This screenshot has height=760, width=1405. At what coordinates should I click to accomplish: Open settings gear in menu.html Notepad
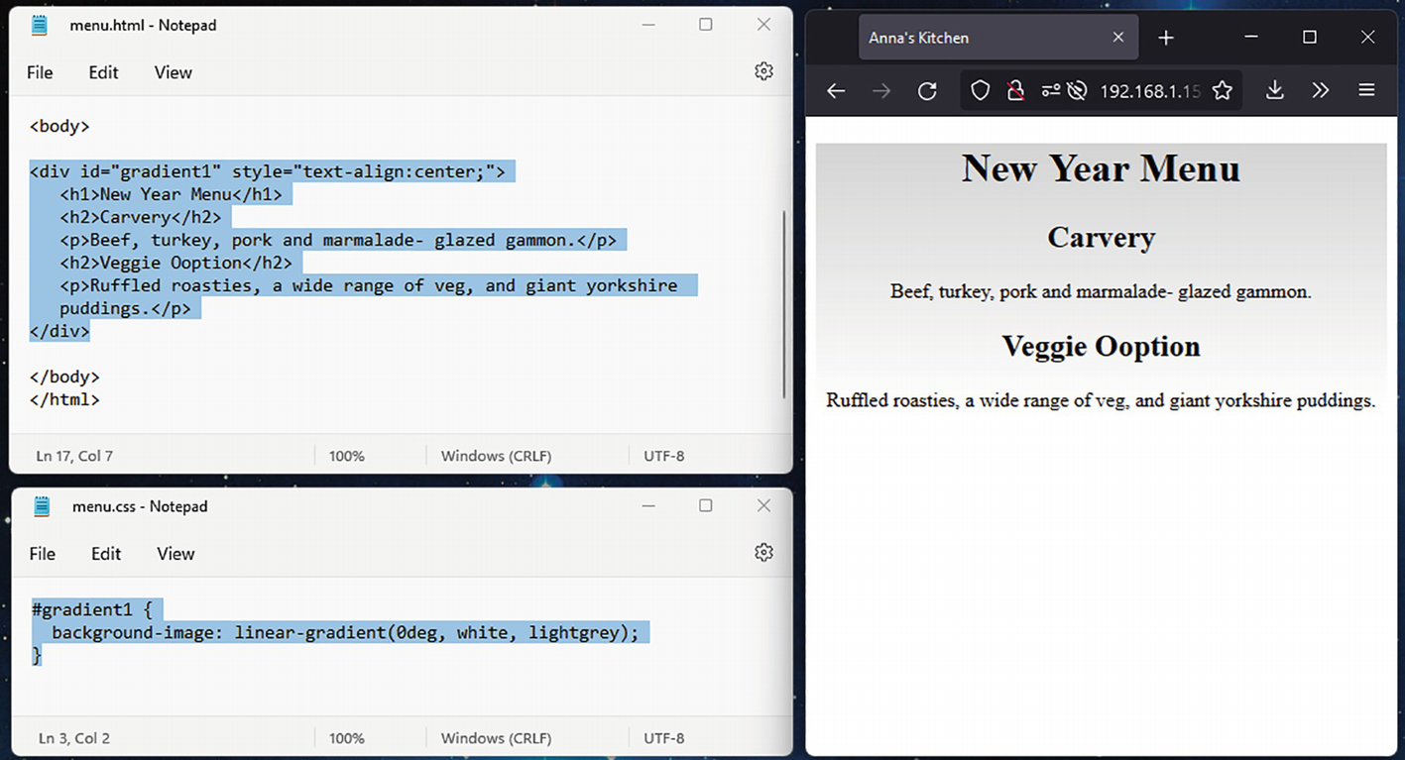763,71
